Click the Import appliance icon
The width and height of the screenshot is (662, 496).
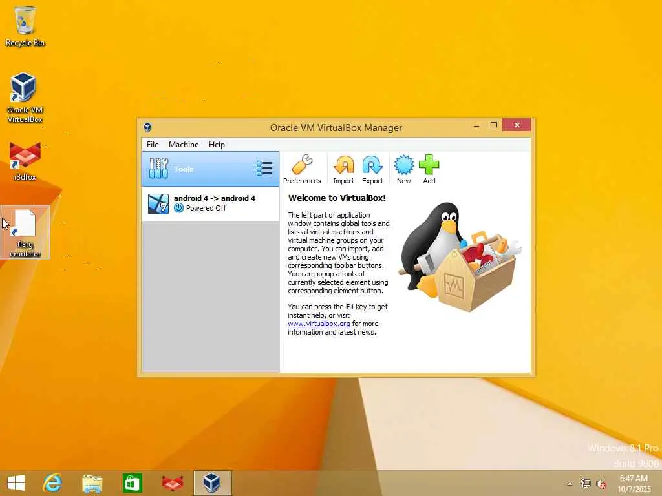(x=344, y=165)
